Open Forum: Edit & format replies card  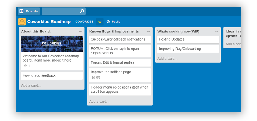click(120, 62)
